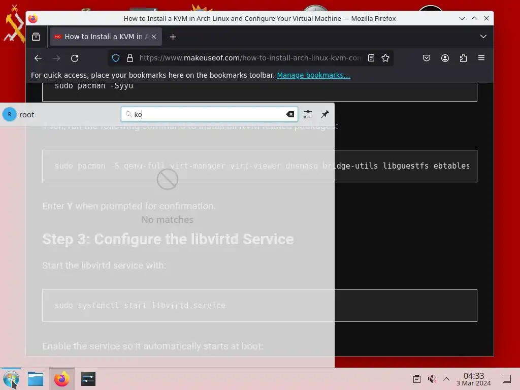Open clipboard tray icon

point(417,379)
